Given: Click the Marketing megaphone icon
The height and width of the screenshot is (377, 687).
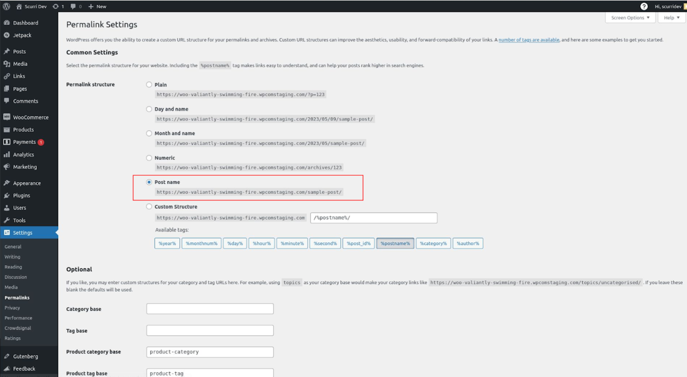Looking at the screenshot, I should point(7,167).
